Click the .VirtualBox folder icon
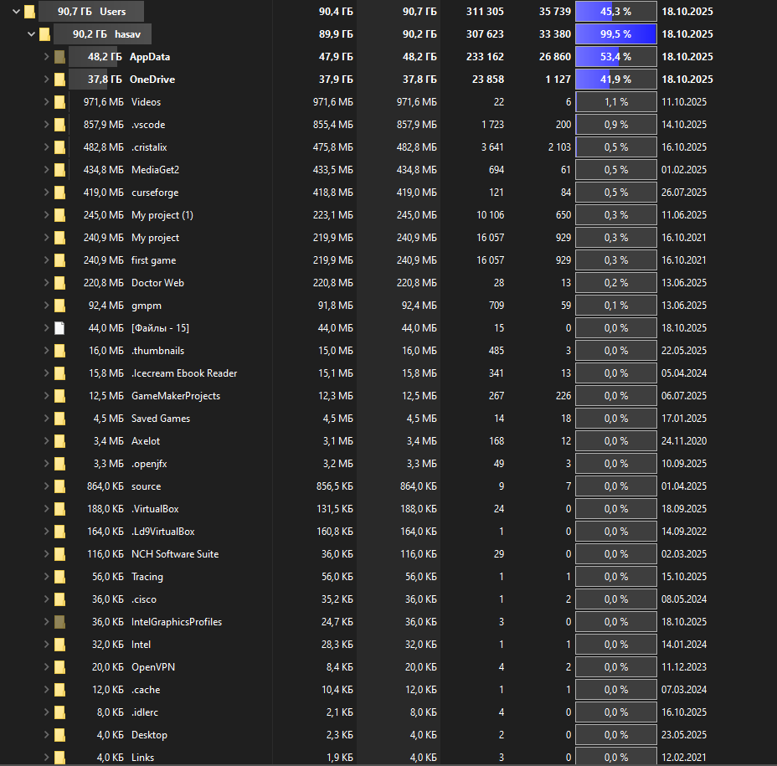 click(x=59, y=509)
